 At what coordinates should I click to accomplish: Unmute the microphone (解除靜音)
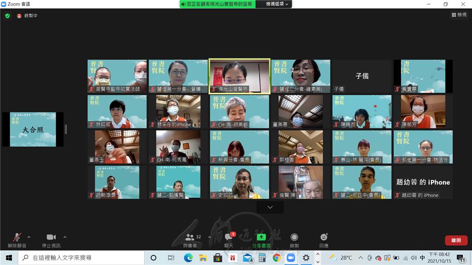[17, 240]
